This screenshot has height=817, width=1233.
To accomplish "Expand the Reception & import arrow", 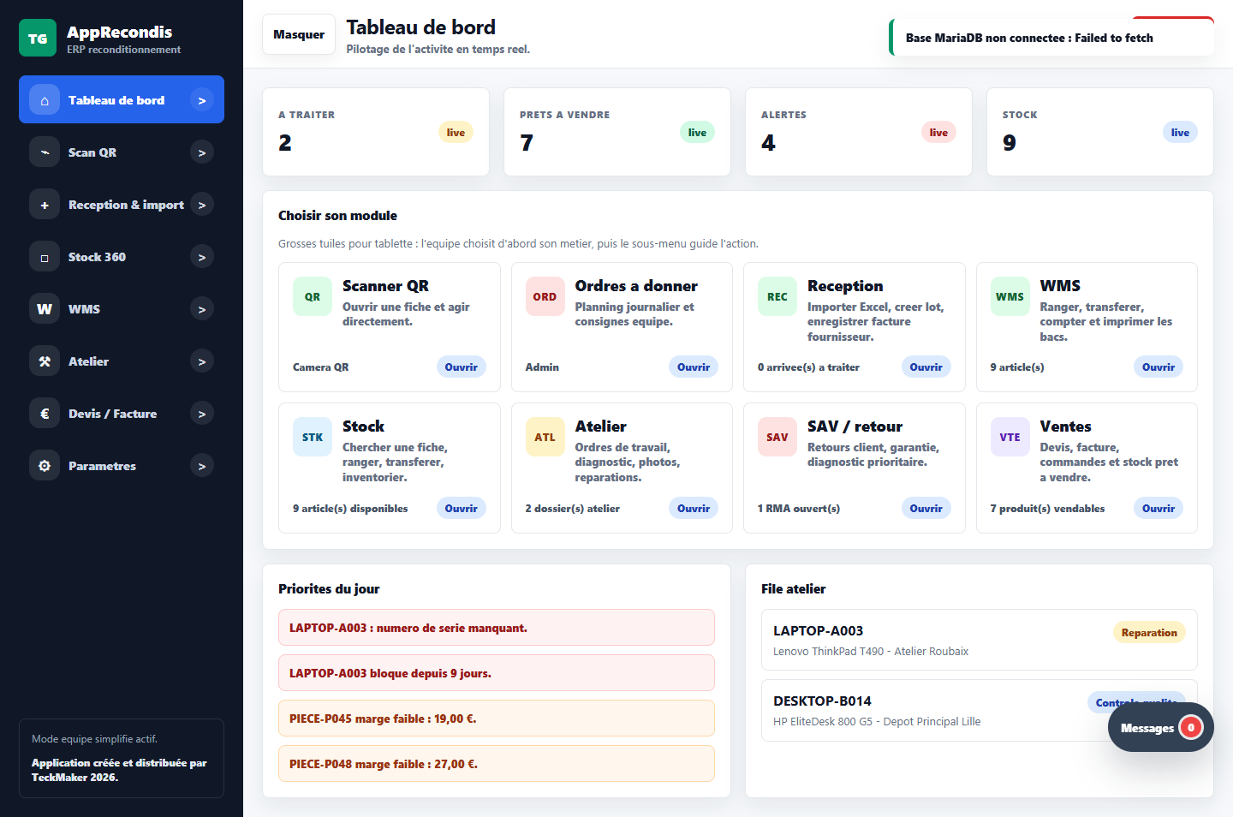I will pyautogui.click(x=202, y=205).
